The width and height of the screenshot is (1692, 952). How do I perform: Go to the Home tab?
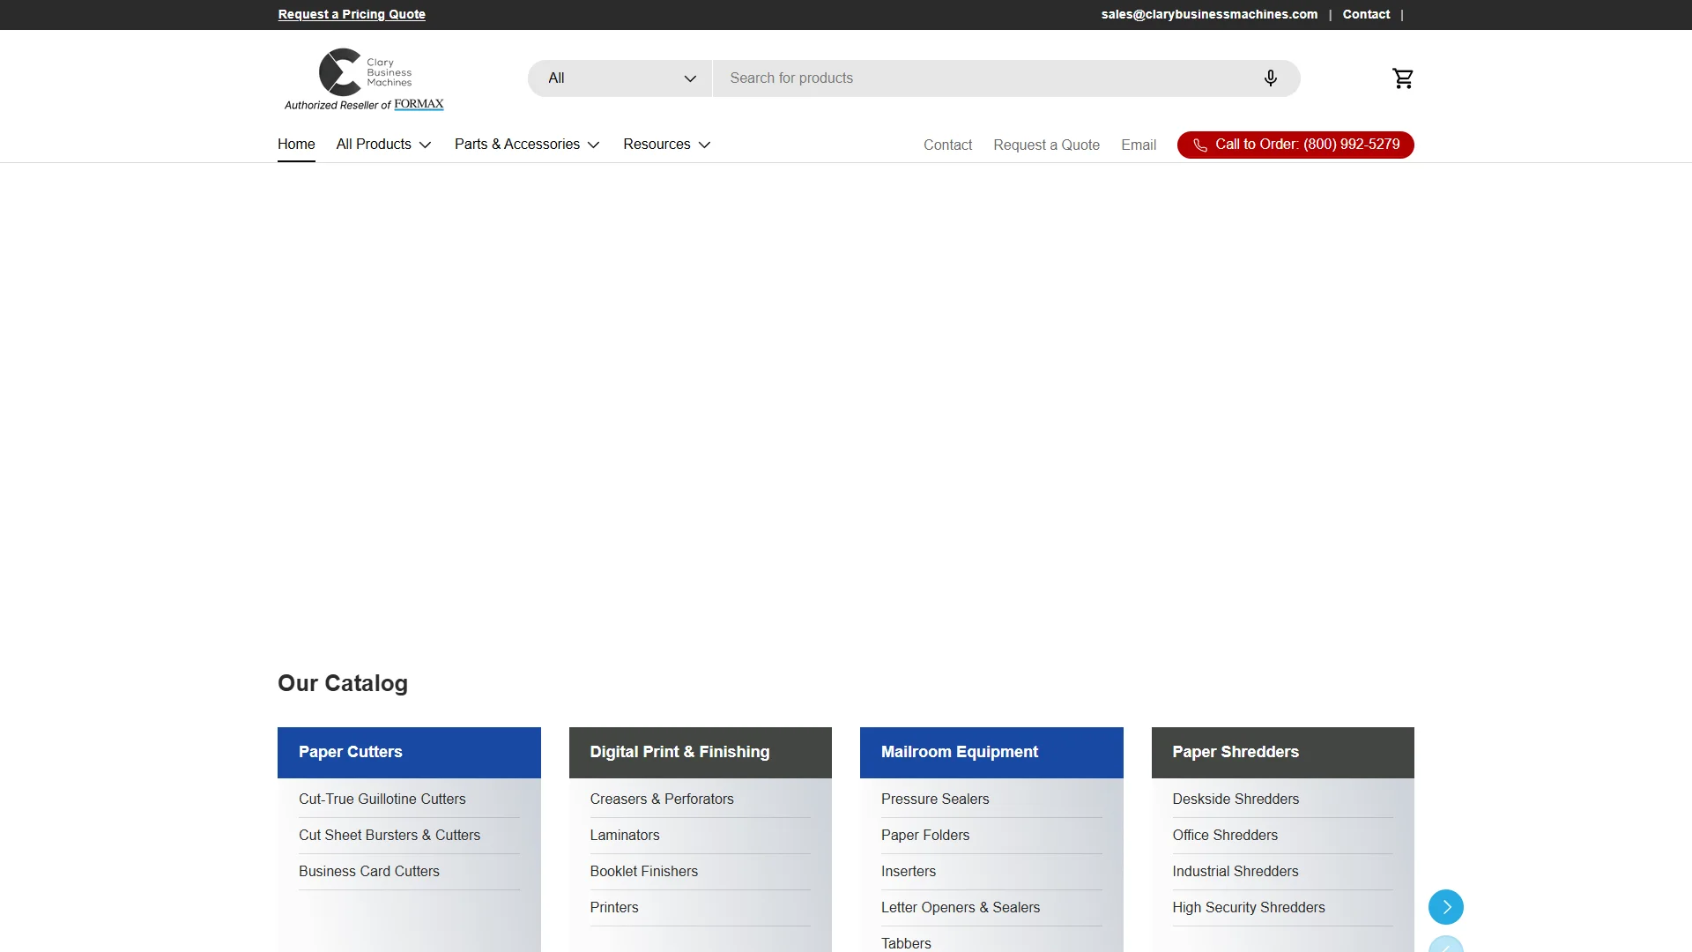[296, 145]
